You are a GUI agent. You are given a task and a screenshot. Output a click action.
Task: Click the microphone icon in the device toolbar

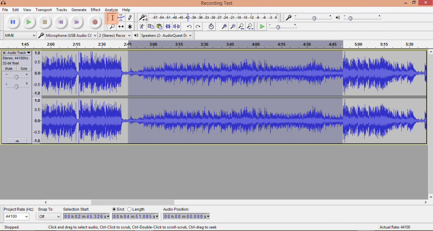(41, 35)
